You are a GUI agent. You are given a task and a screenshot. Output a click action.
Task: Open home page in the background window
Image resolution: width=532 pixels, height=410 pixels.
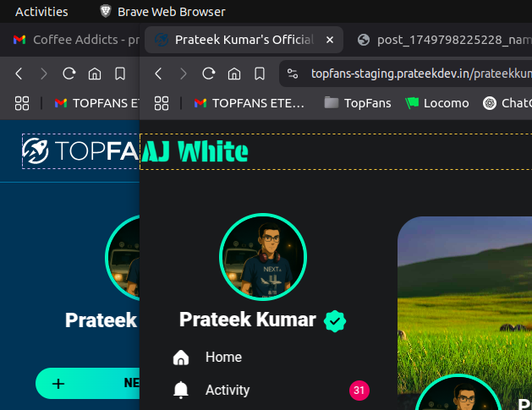pyautogui.click(x=95, y=74)
